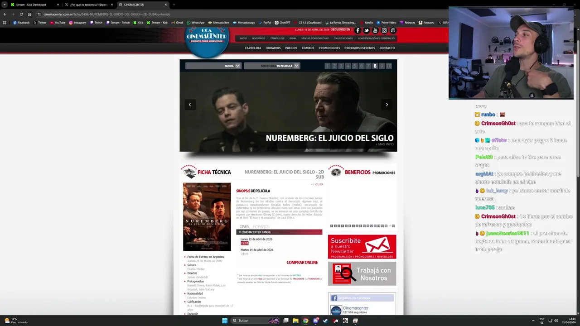Open PROXIMOS ESTRENOS in main navigation
The image size is (580, 326).
(x=360, y=48)
